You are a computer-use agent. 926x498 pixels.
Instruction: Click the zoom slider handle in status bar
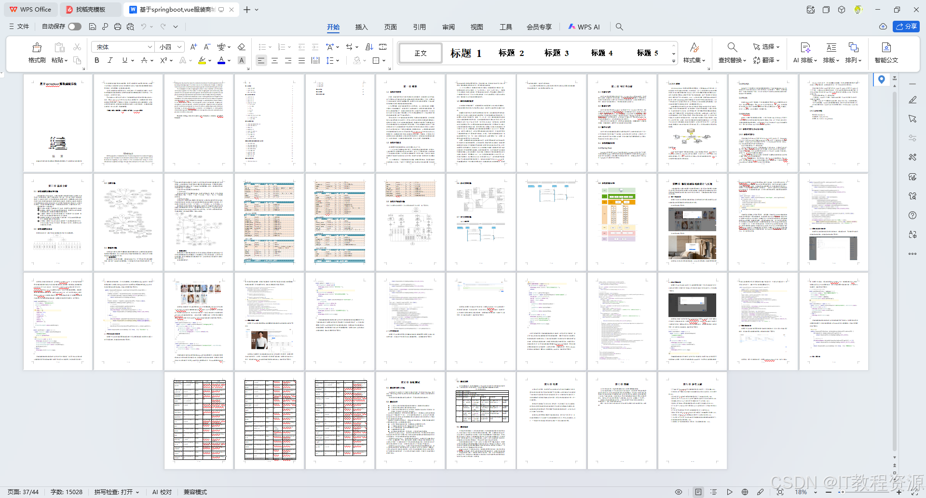(843, 492)
